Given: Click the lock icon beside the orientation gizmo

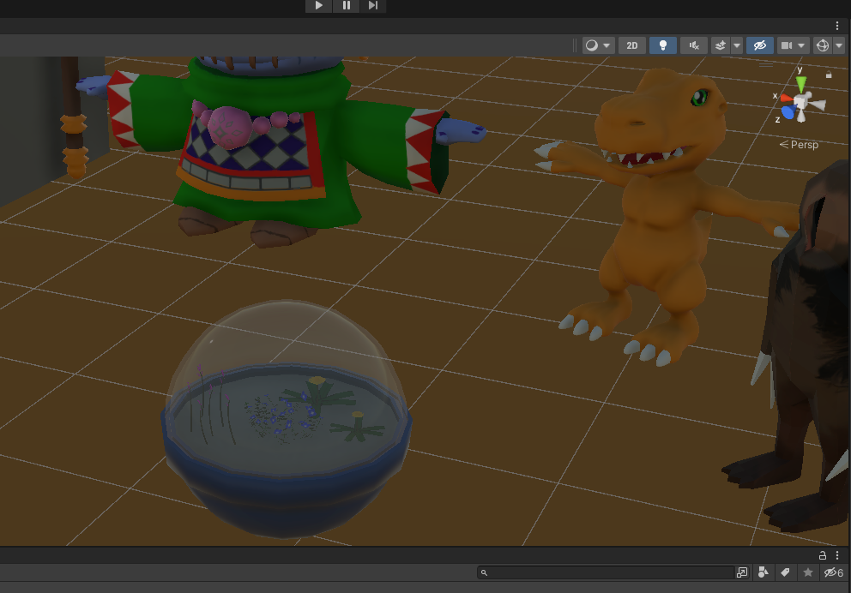Looking at the screenshot, I should pos(828,75).
